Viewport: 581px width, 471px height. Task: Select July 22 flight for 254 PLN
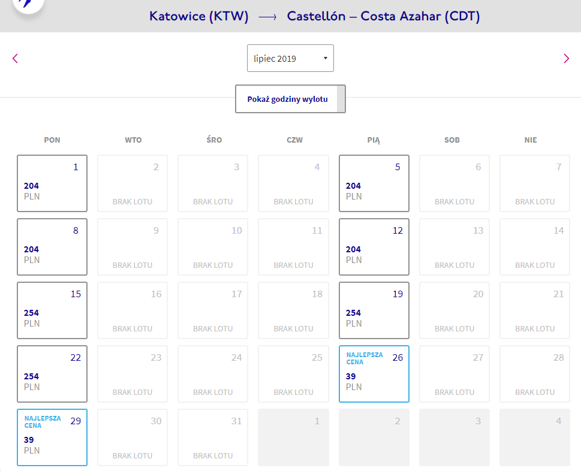coord(52,374)
